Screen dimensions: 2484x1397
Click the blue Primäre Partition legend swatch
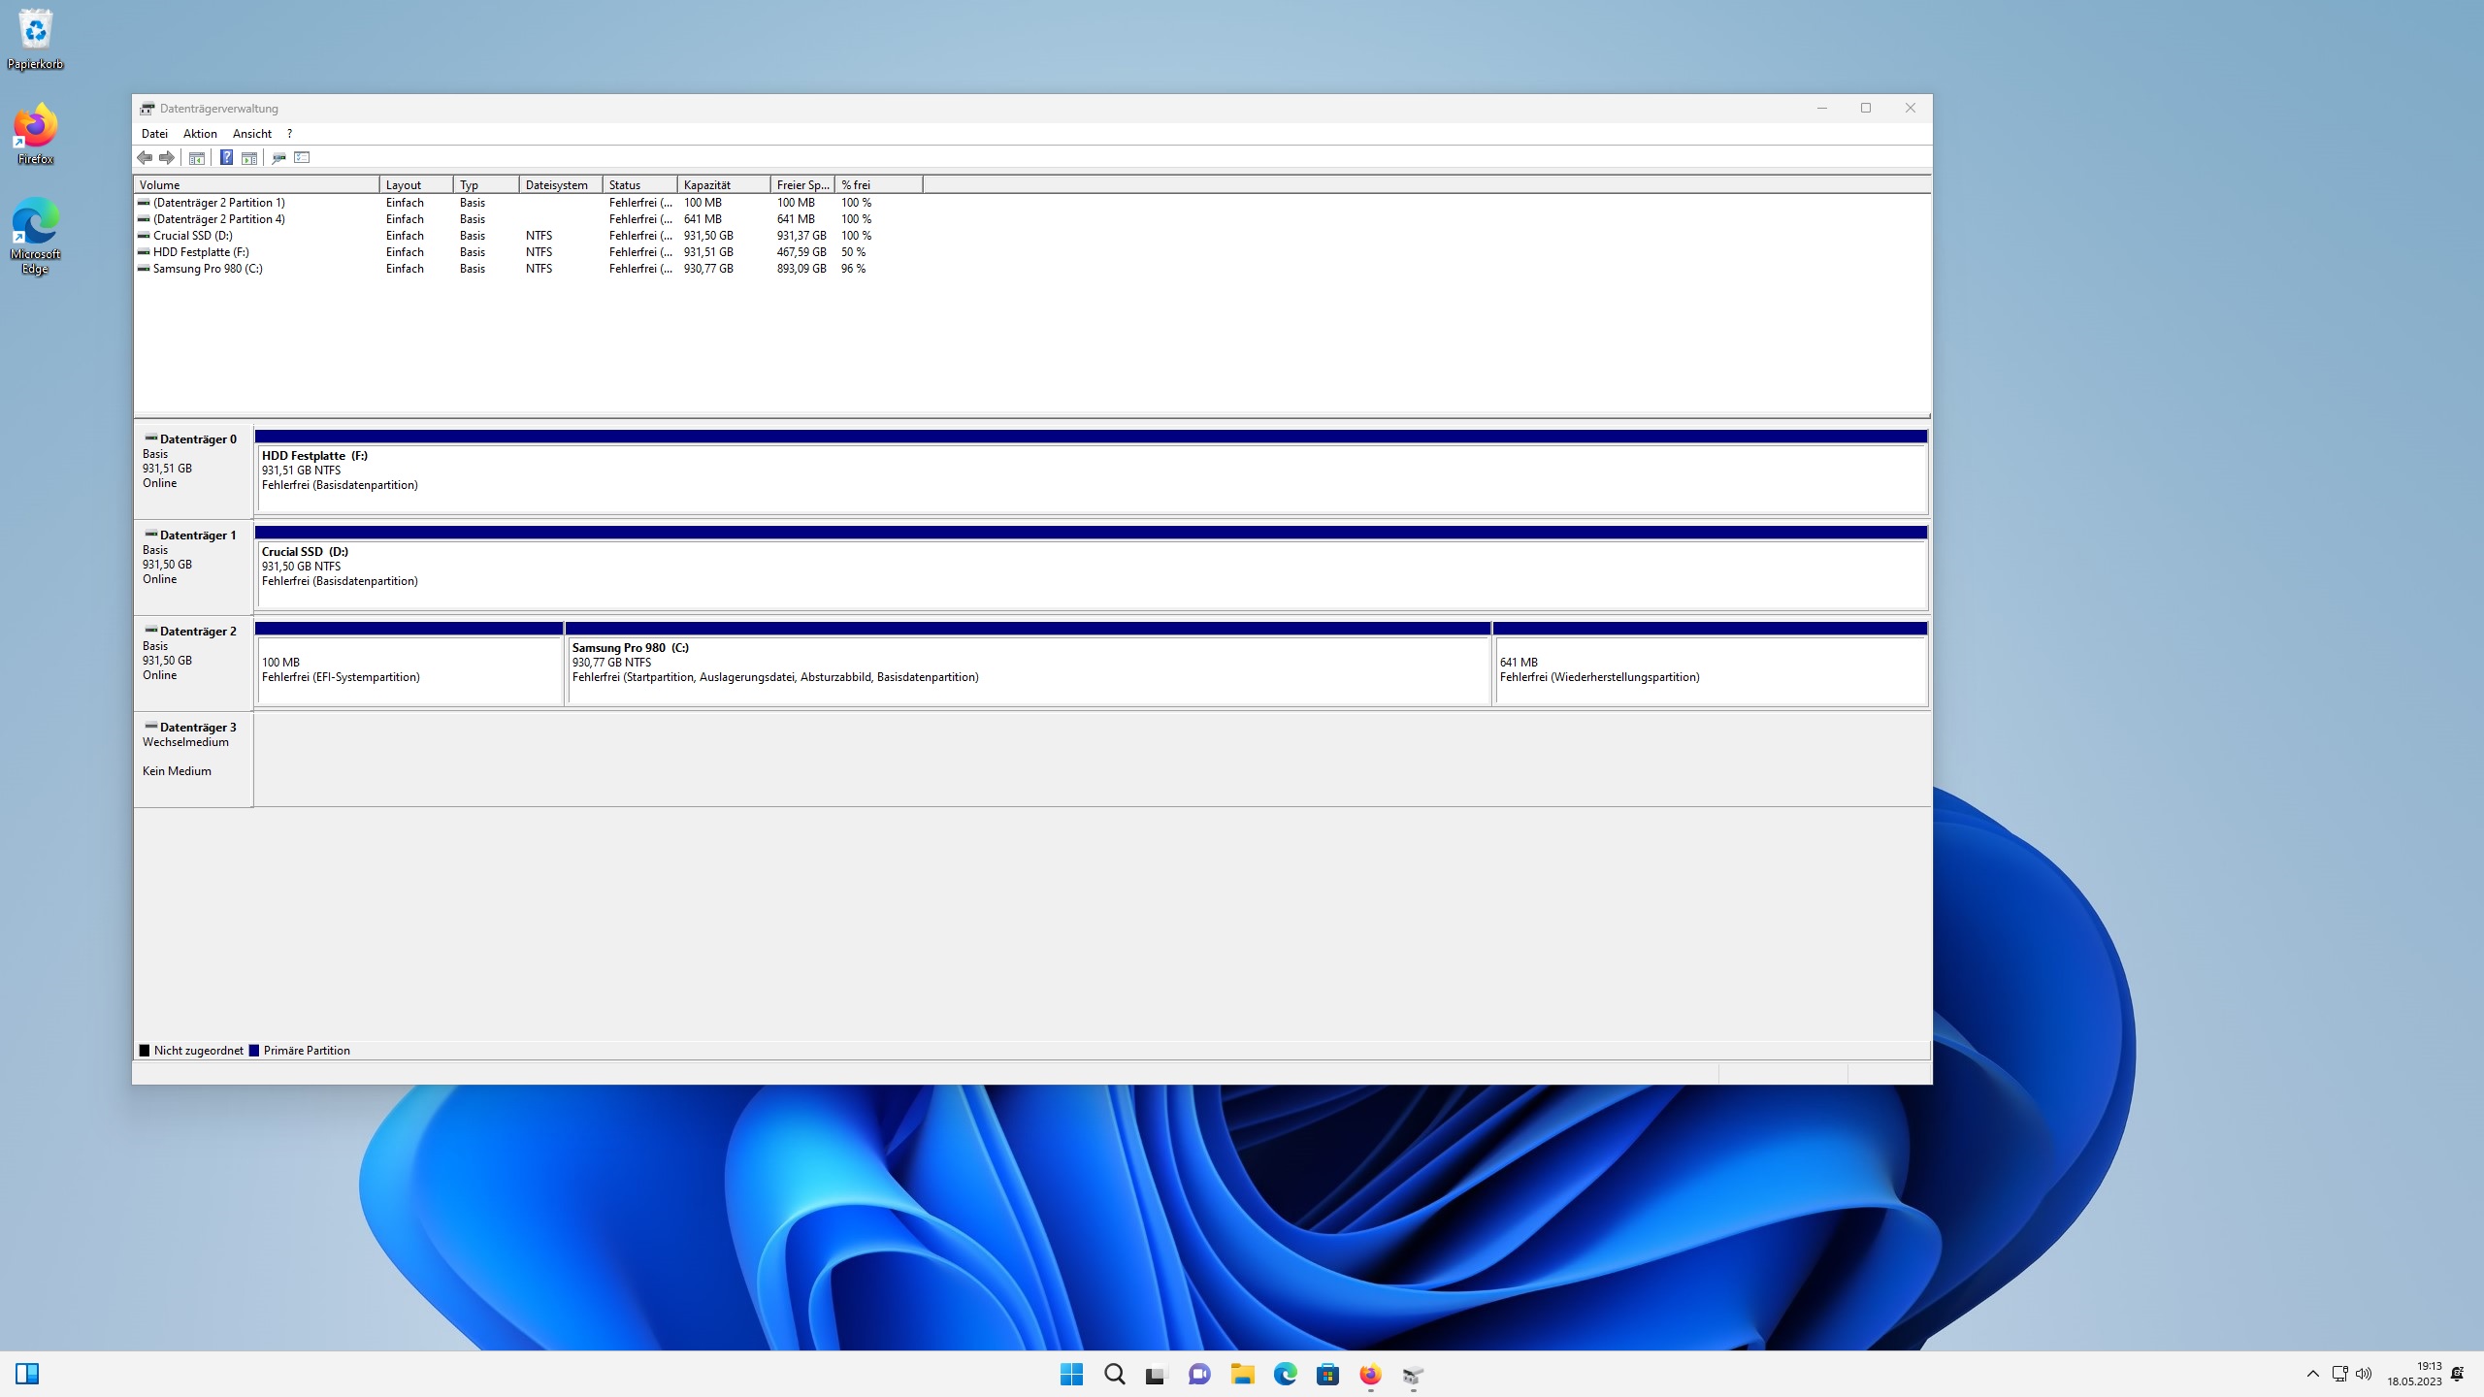(x=254, y=1051)
